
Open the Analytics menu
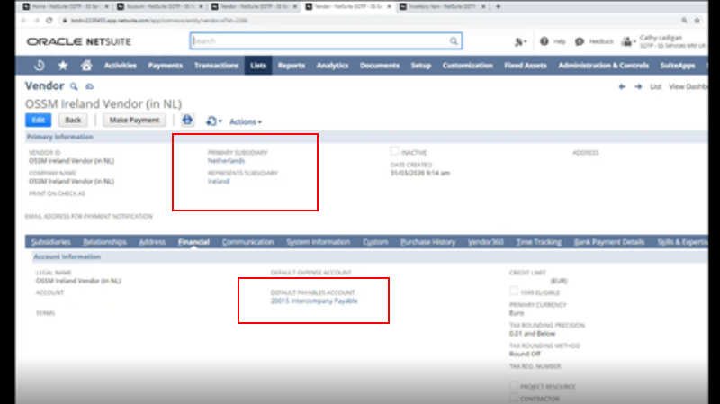tap(332, 66)
